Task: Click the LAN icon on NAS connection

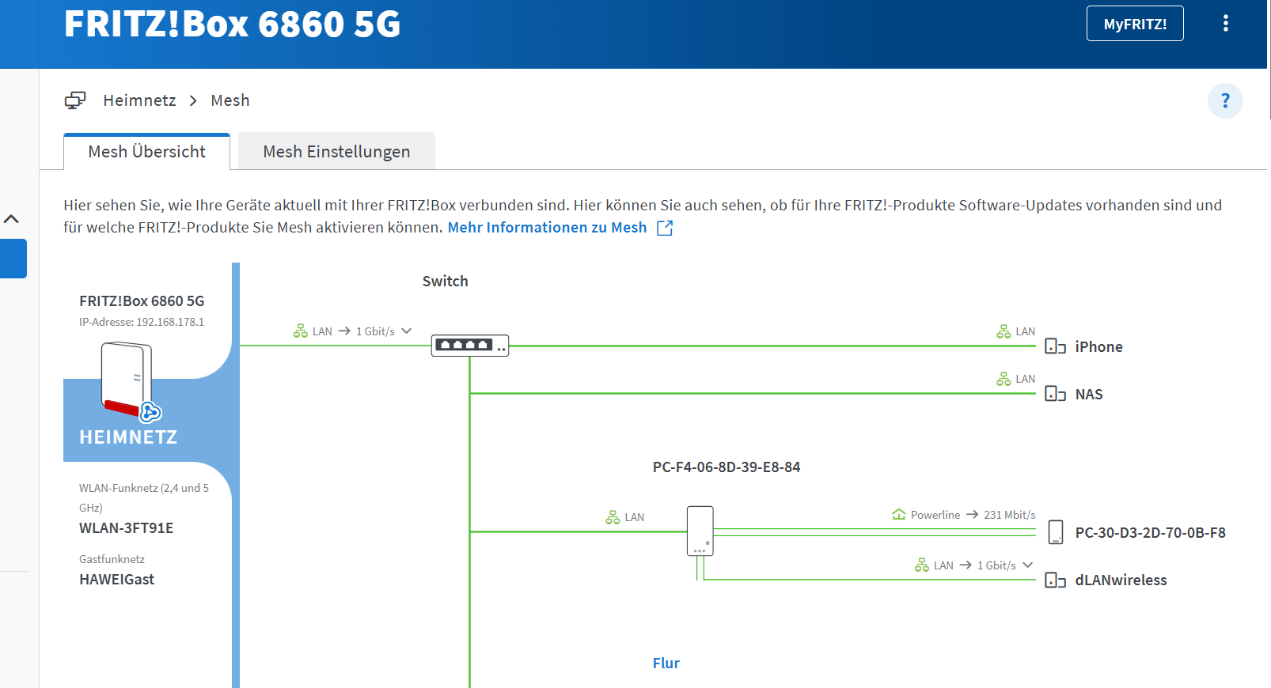Action: 1004,379
